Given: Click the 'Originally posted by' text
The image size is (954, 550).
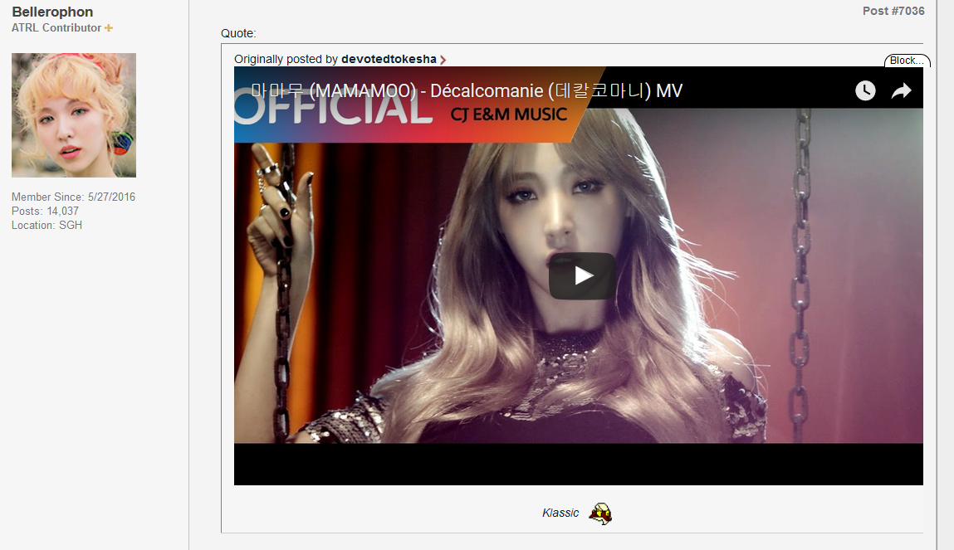Looking at the screenshot, I should point(286,59).
